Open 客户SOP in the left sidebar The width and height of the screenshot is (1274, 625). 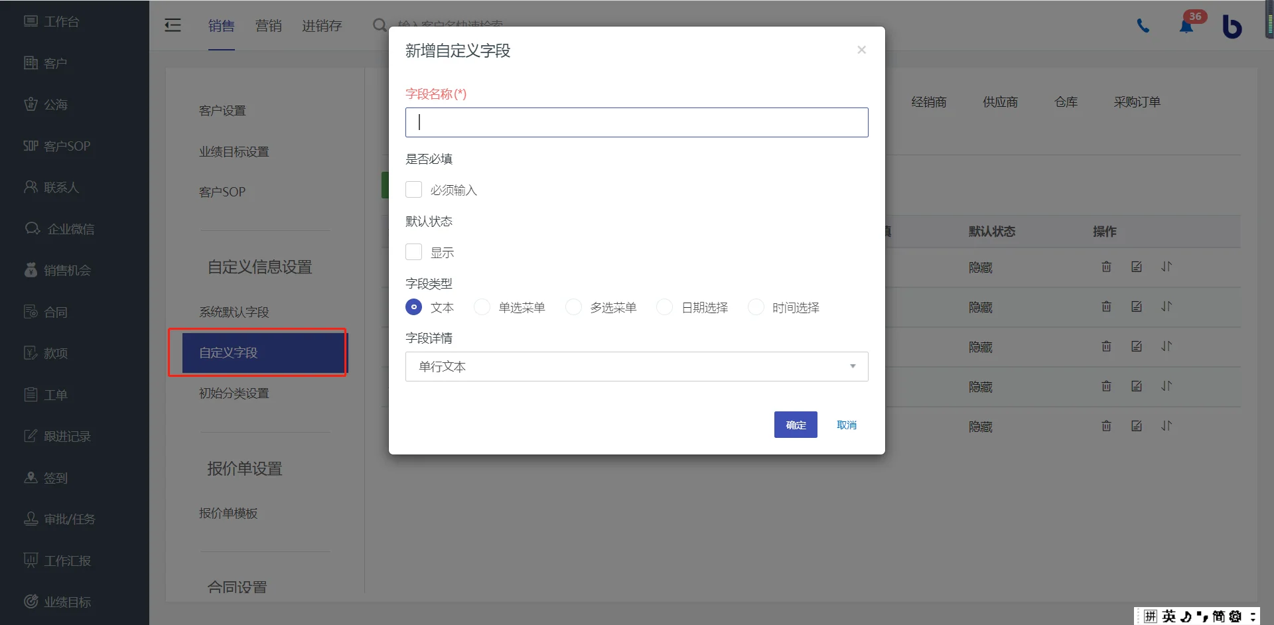tap(57, 146)
